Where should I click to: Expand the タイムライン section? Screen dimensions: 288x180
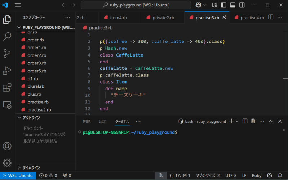(46, 167)
